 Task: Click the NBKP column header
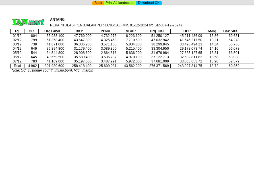131,31
